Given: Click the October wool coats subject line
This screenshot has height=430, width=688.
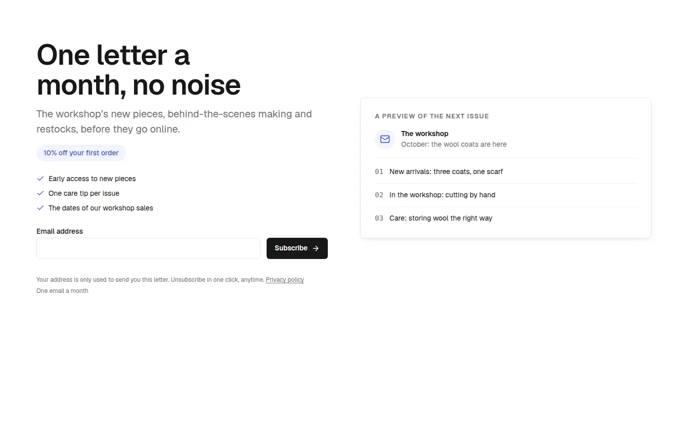Looking at the screenshot, I should click(454, 144).
